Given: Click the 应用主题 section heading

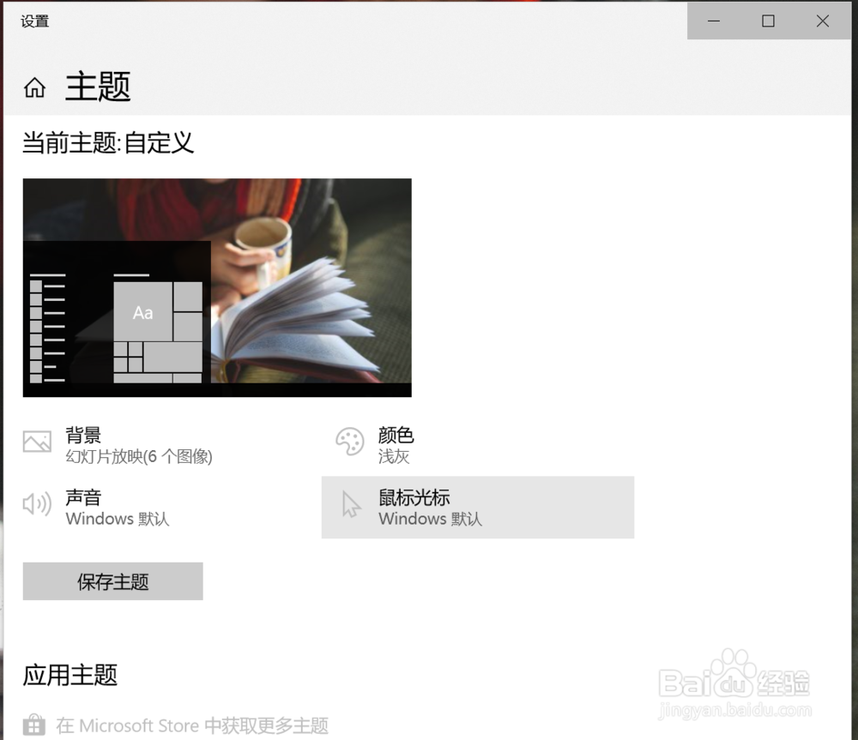Looking at the screenshot, I should [69, 676].
